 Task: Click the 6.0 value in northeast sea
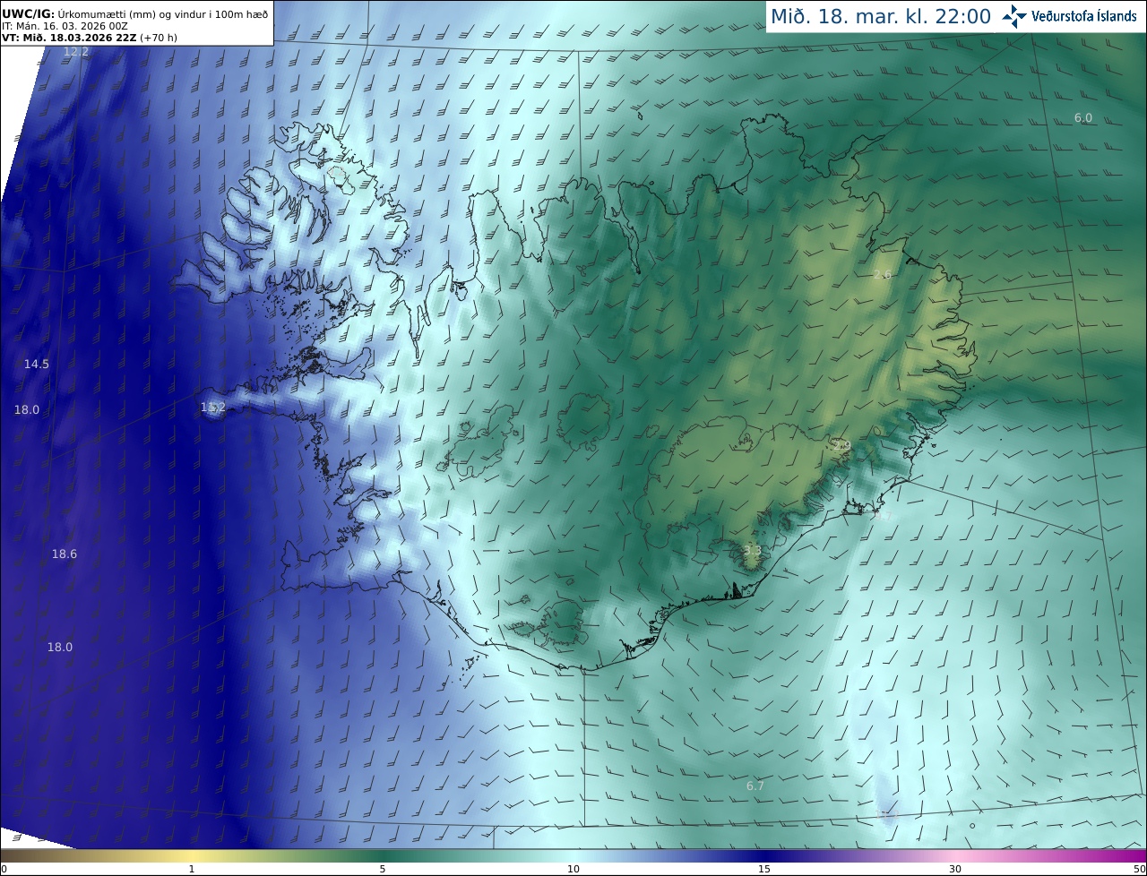(x=1083, y=118)
